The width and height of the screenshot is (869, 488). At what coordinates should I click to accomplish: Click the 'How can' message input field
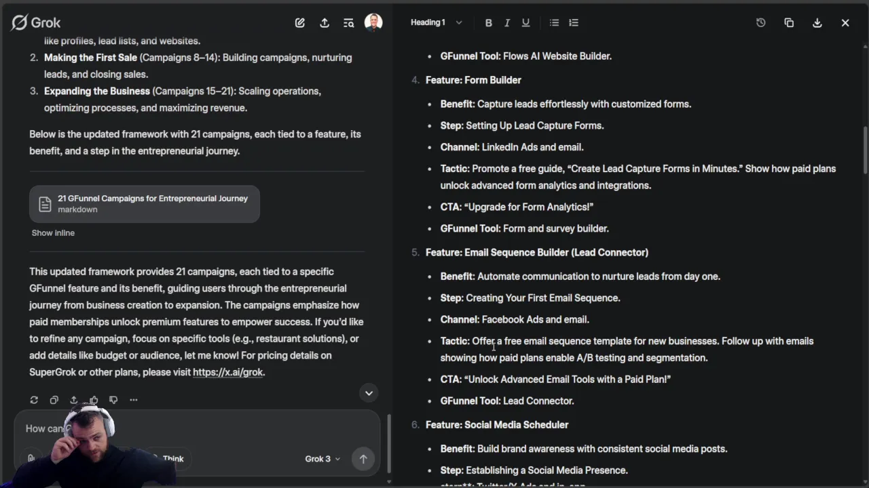[197, 428]
